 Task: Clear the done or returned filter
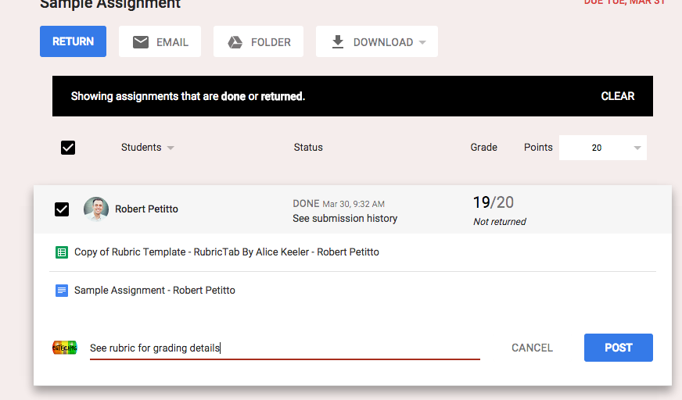[617, 96]
